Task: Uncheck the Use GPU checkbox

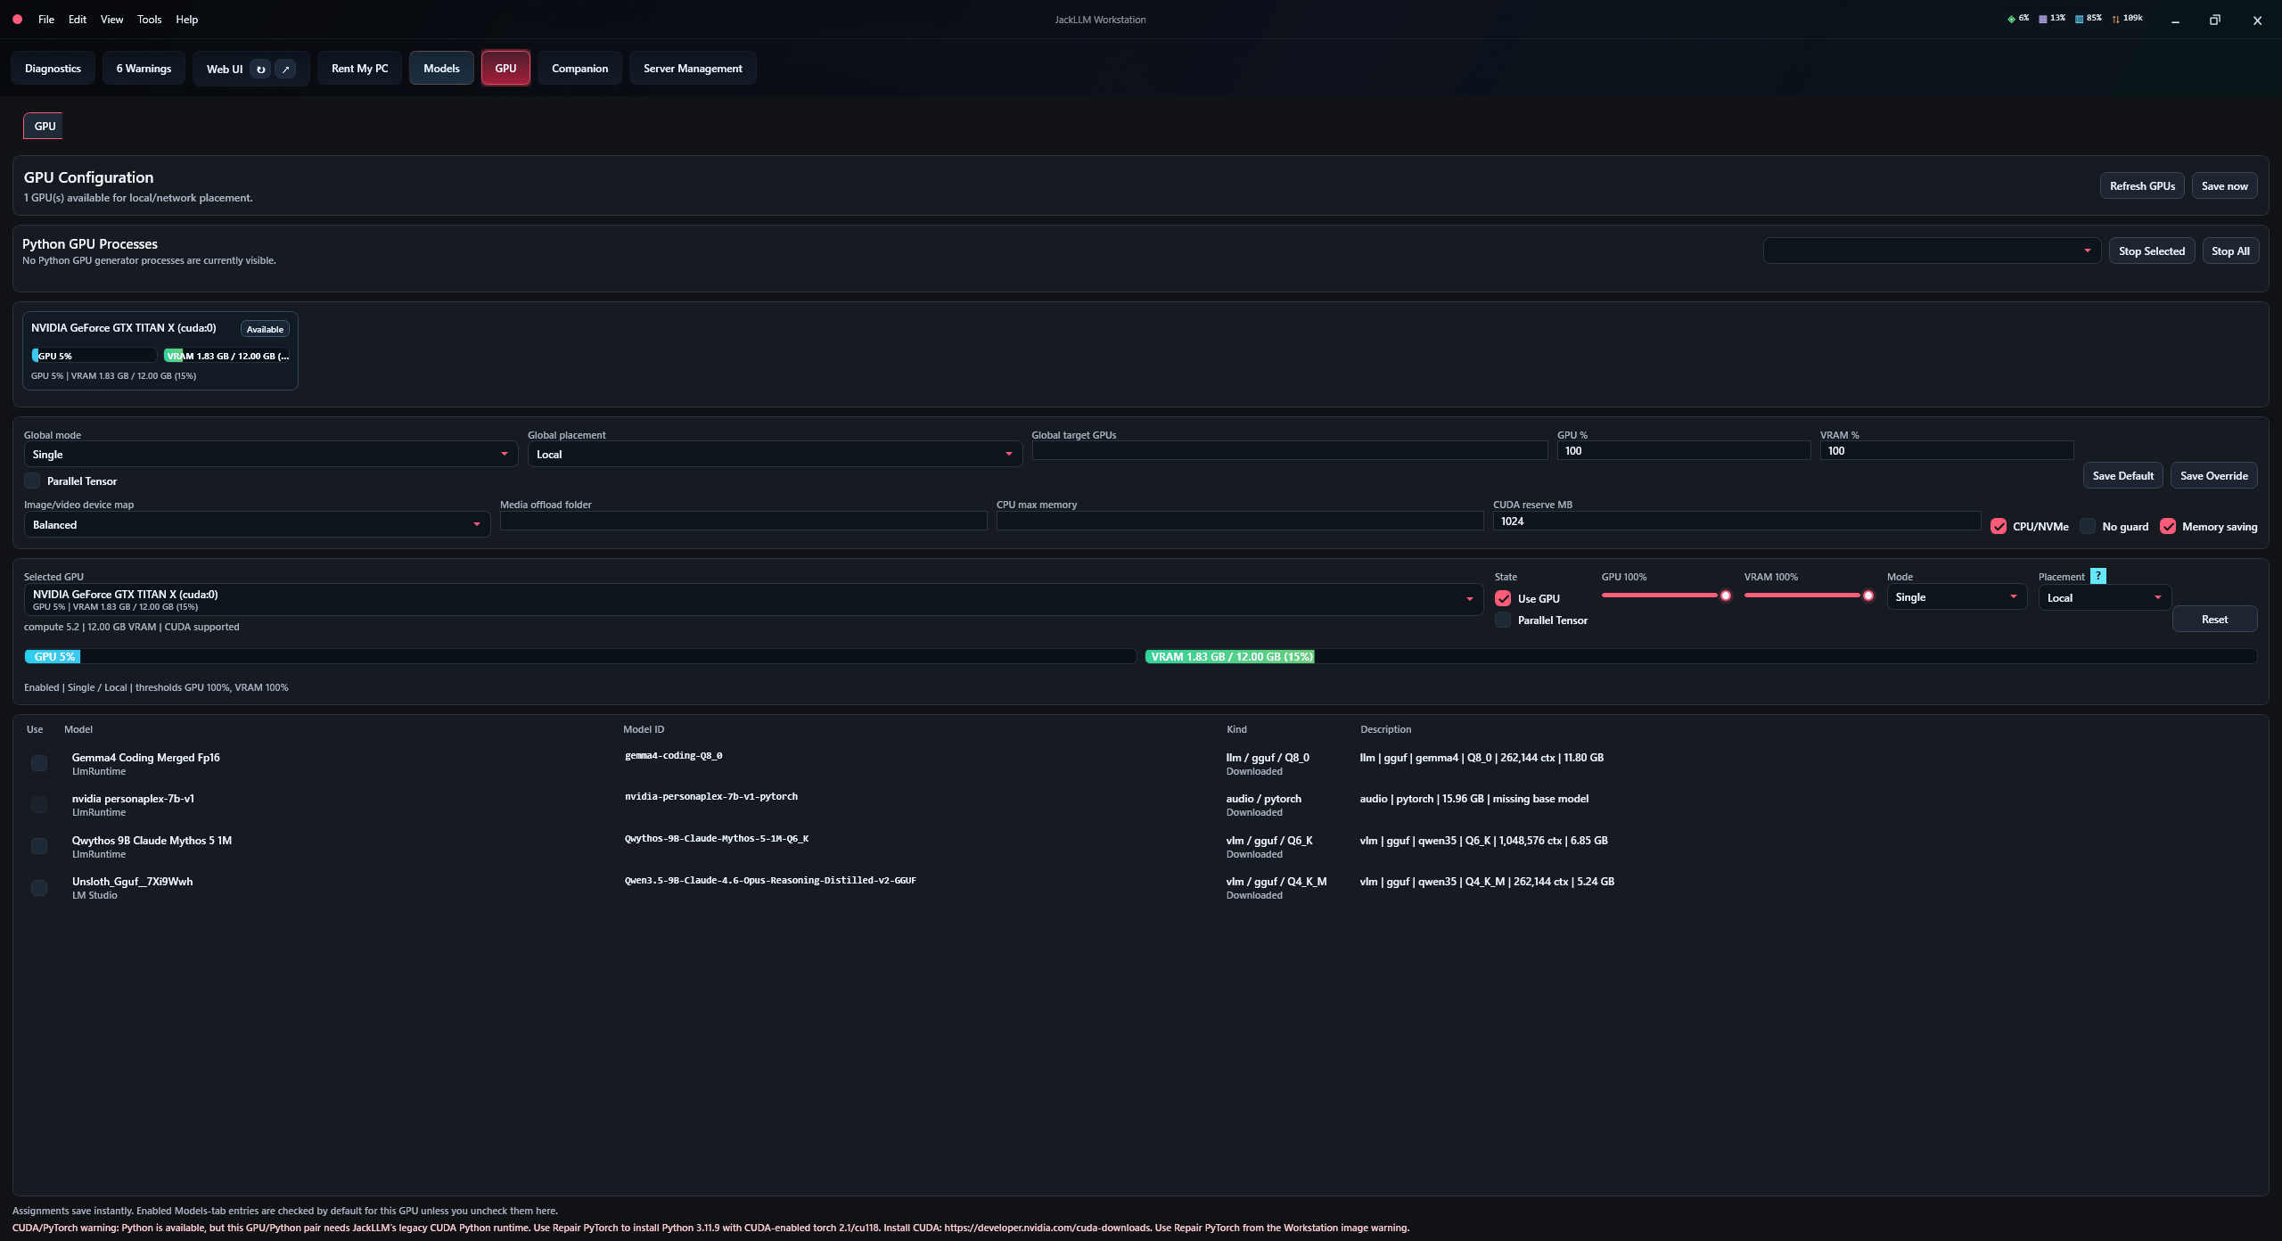Action: pos(1503,598)
